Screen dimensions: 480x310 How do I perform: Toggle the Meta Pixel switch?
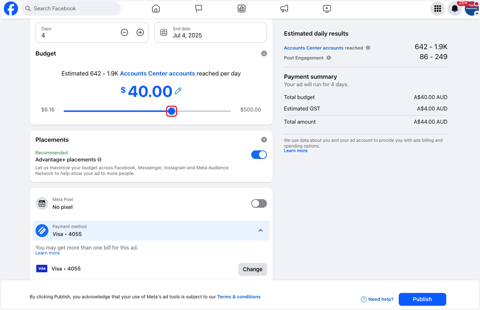[x=259, y=203]
